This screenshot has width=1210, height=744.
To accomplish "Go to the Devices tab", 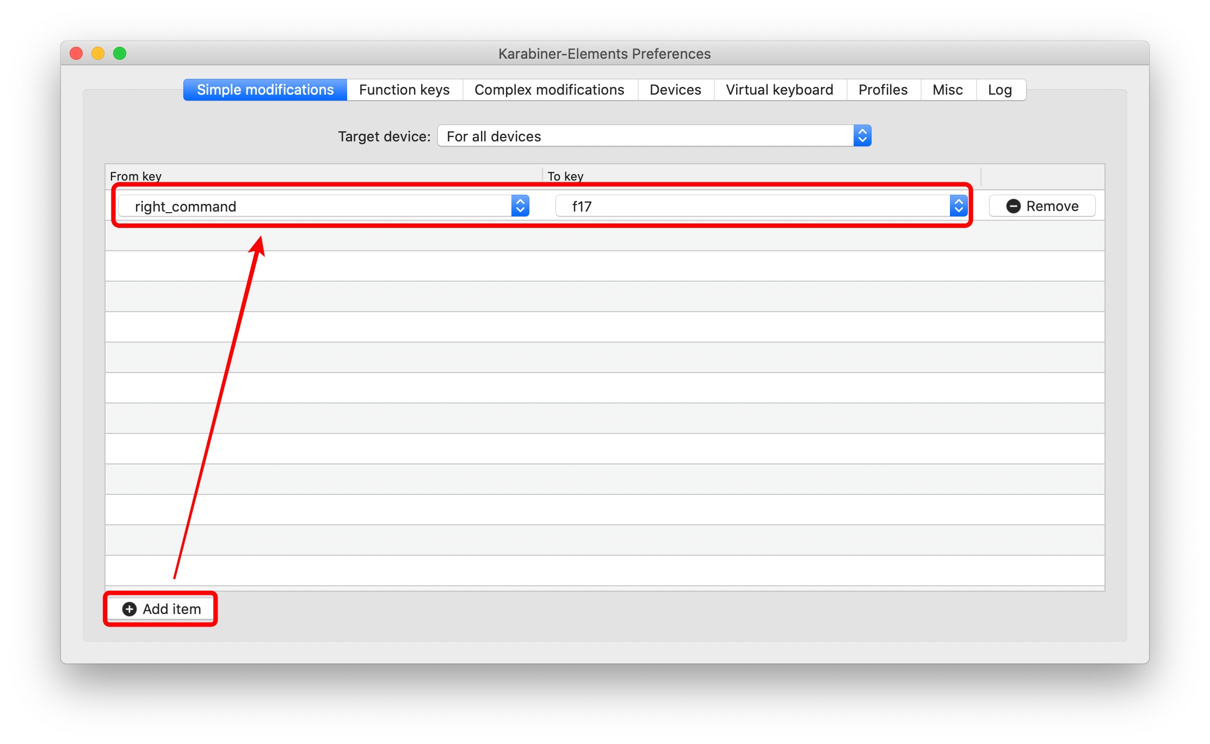I will [x=675, y=90].
